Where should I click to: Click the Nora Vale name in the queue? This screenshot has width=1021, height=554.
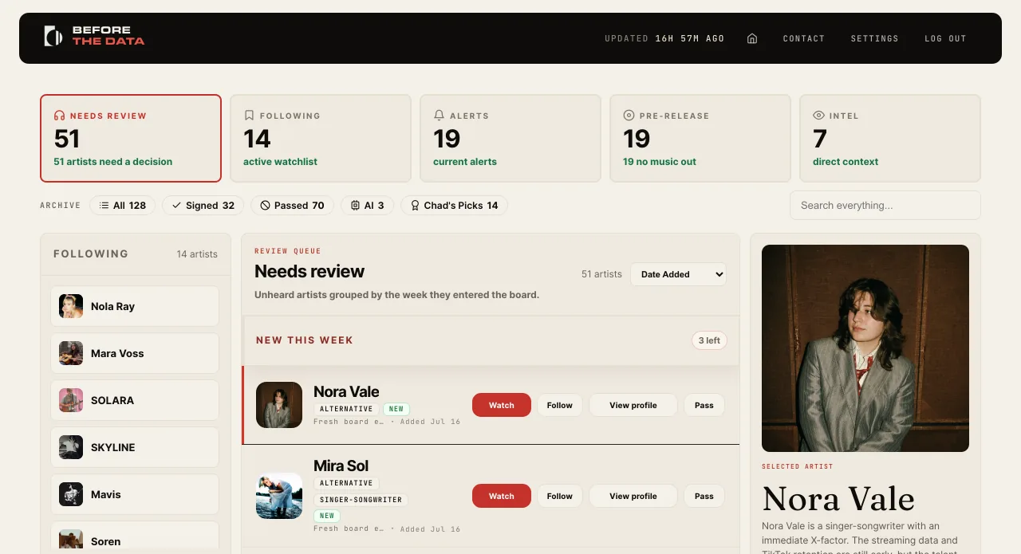[346, 391]
